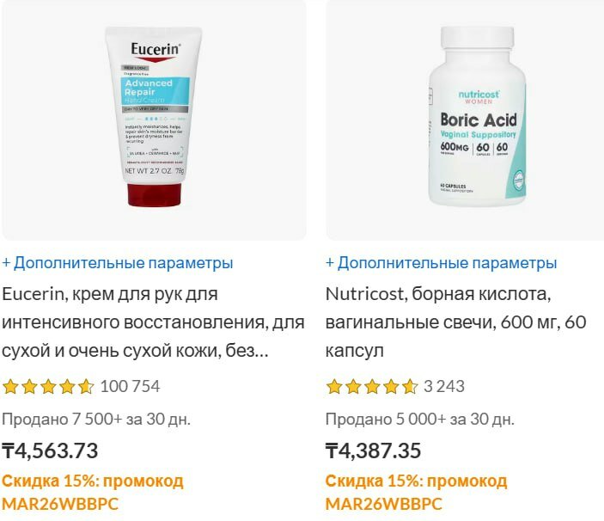Image resolution: width=604 pixels, height=521 pixels.
Task: Open the Nutricost boric acid title link
Action: tap(456, 322)
